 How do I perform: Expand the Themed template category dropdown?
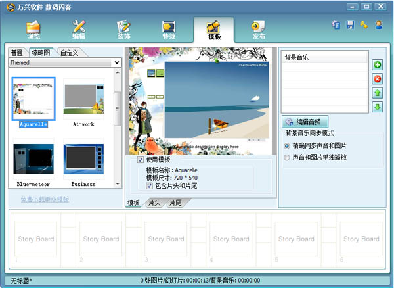point(117,62)
